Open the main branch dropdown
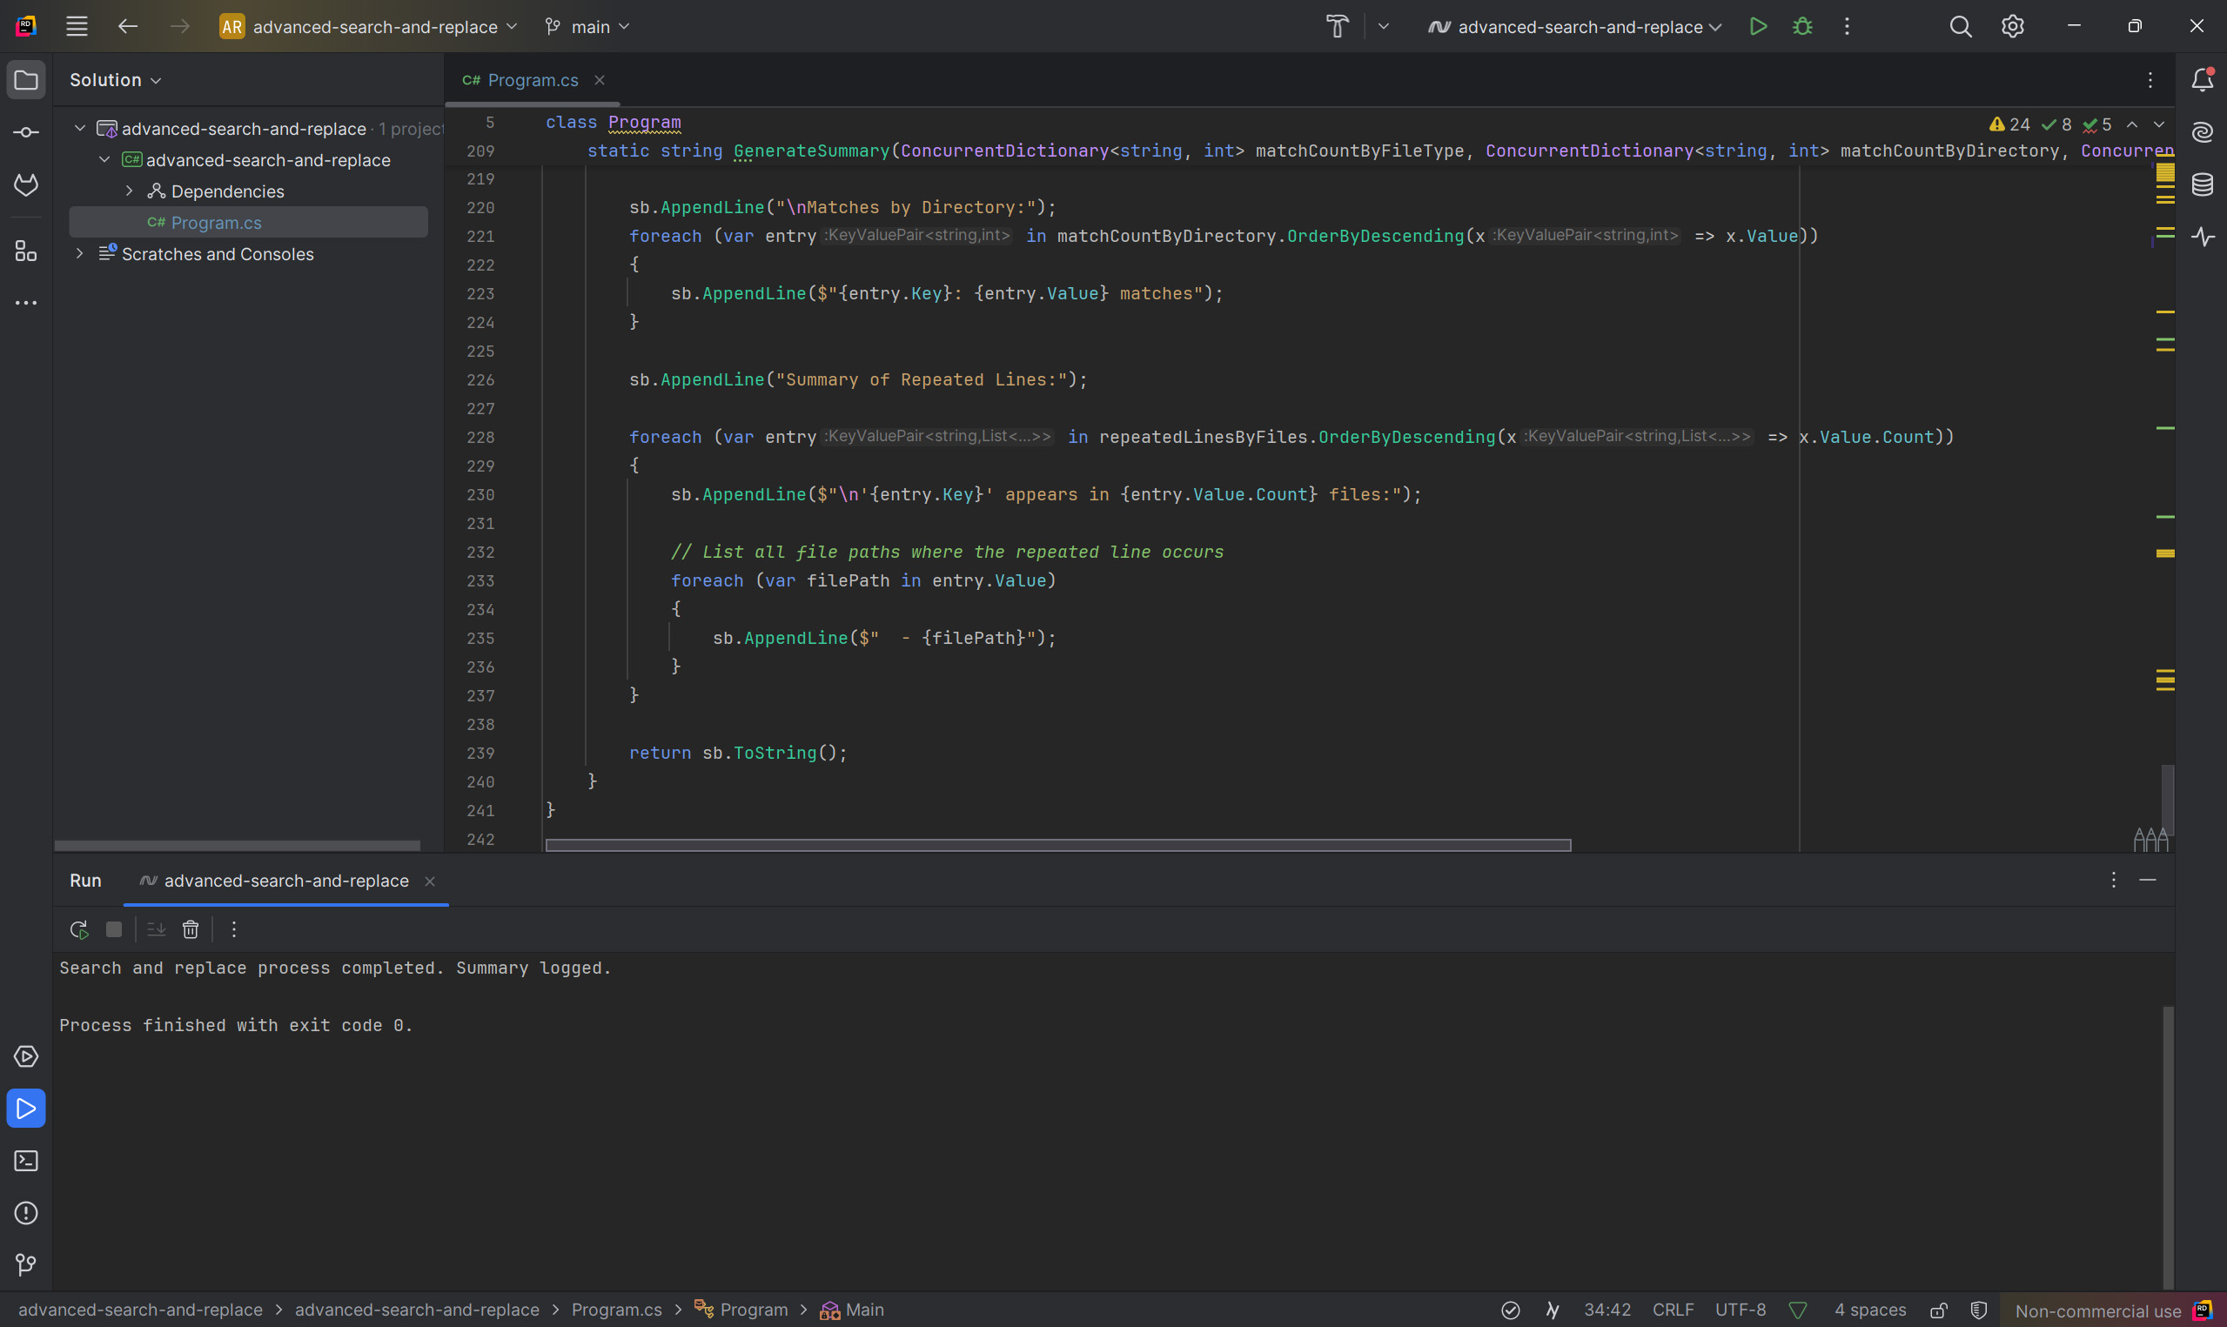The height and width of the screenshot is (1327, 2227). pos(588,27)
